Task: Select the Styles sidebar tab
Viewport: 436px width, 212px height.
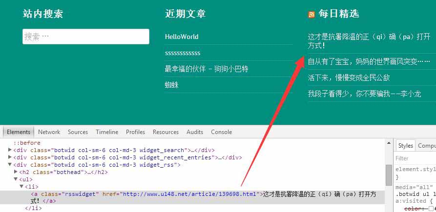Action: pos(405,145)
